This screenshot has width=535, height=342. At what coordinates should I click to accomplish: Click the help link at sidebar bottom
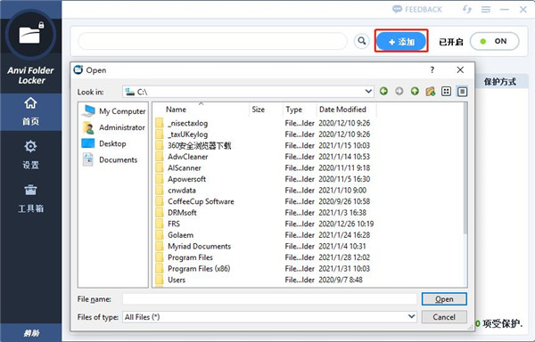[x=31, y=333]
